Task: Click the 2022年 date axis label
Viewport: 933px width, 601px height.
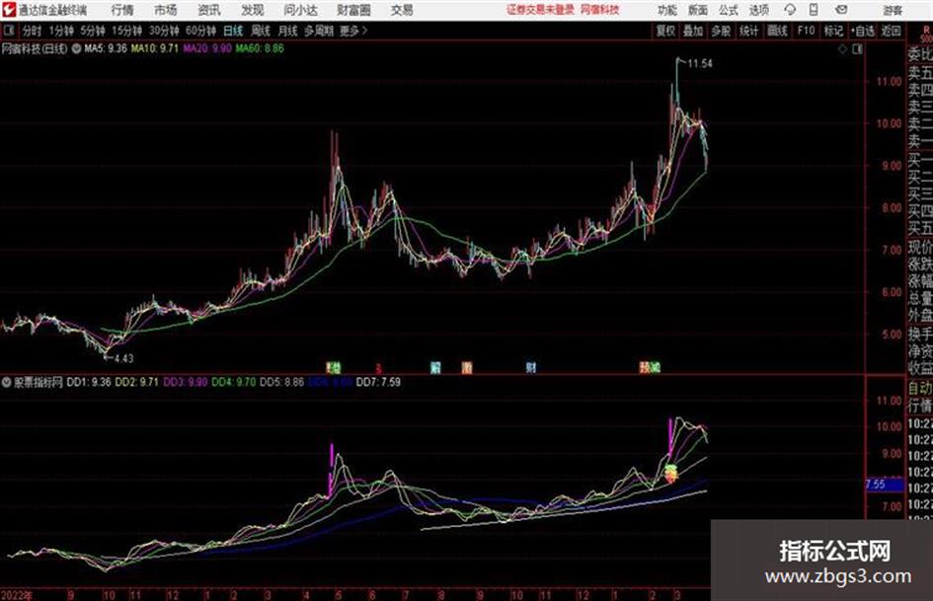Action: click(x=17, y=595)
